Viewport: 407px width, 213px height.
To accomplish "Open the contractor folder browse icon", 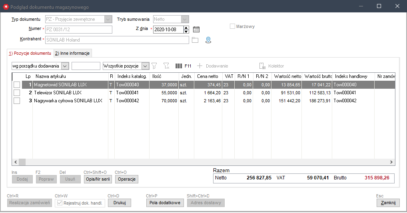I will 195,40.
